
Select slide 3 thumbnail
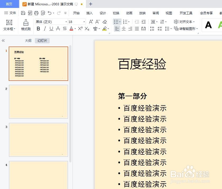tap(39, 140)
